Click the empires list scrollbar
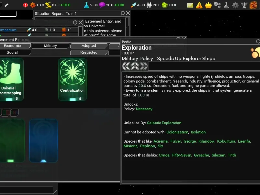 pos(80,31)
